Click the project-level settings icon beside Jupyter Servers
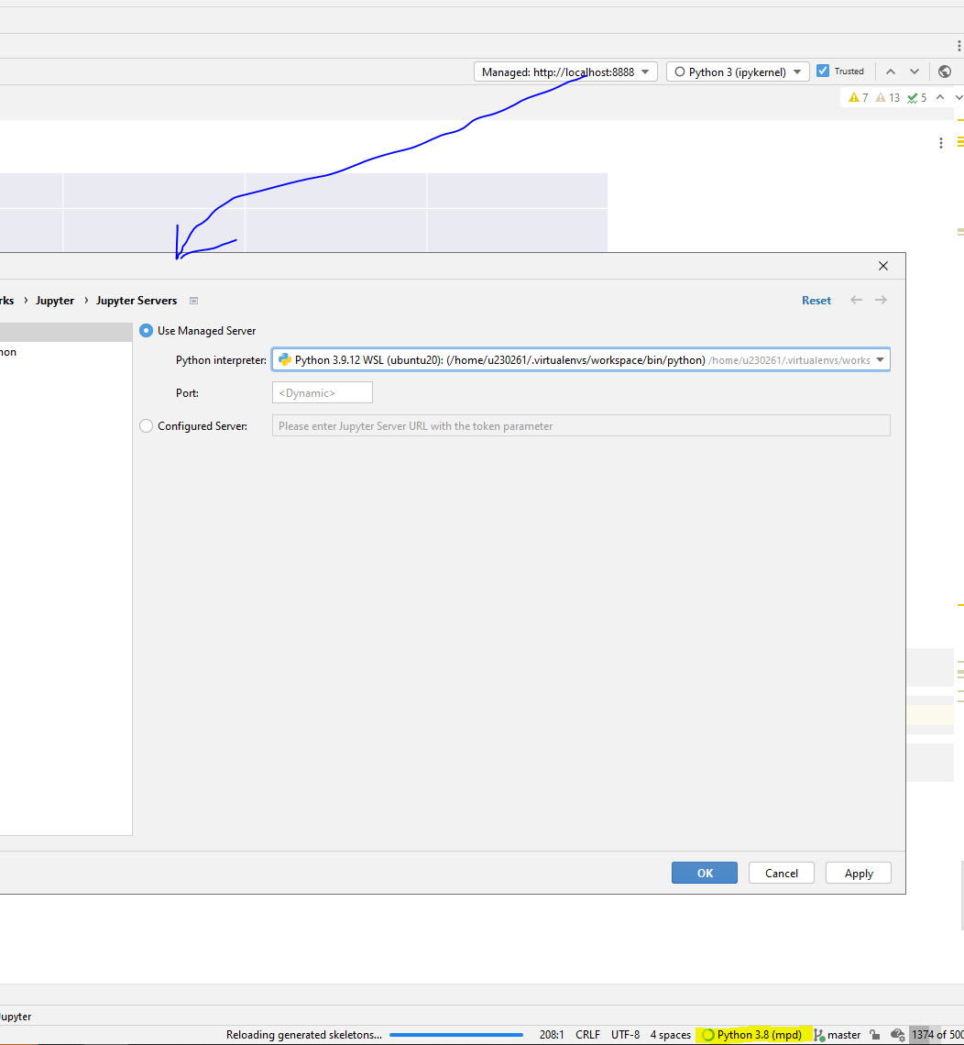 [x=194, y=301]
